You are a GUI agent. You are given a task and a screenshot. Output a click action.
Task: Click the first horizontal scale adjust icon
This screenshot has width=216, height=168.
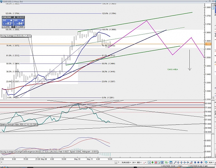tap(178, 162)
